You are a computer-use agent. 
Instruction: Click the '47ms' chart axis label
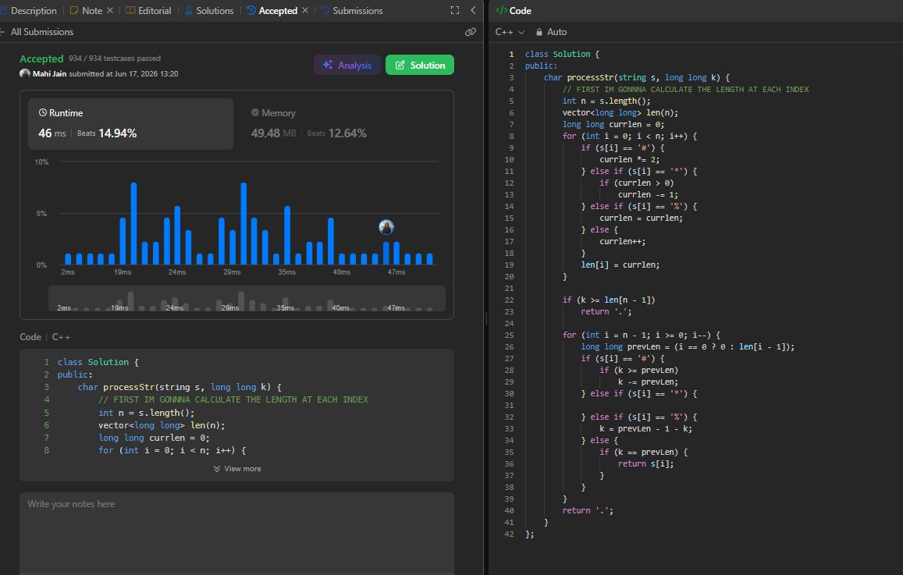396,272
